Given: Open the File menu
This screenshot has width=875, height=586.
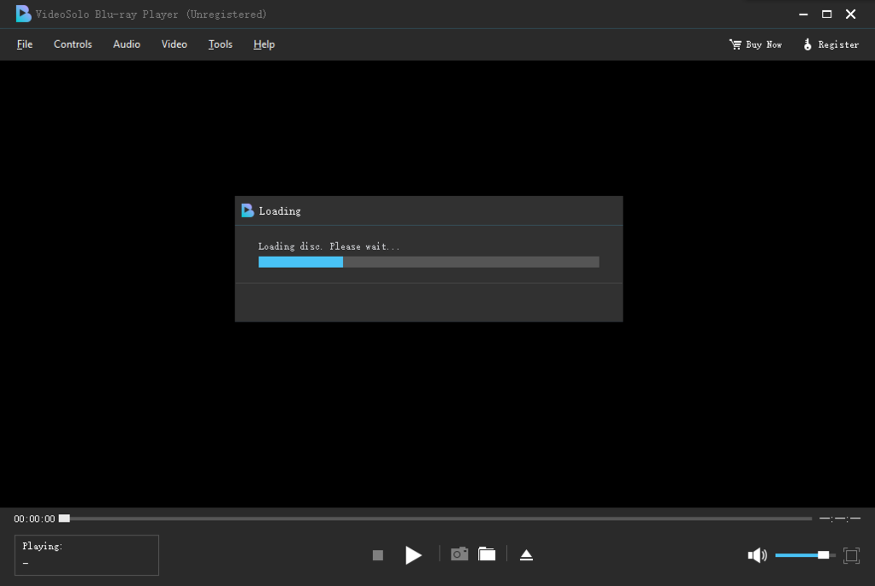Looking at the screenshot, I should (25, 44).
